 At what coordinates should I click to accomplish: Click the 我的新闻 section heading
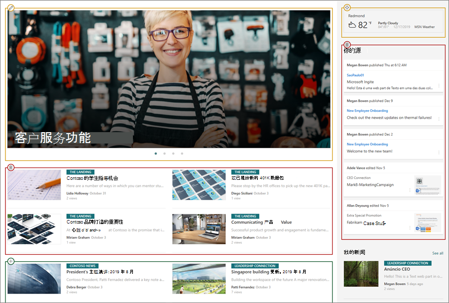pos(354,252)
